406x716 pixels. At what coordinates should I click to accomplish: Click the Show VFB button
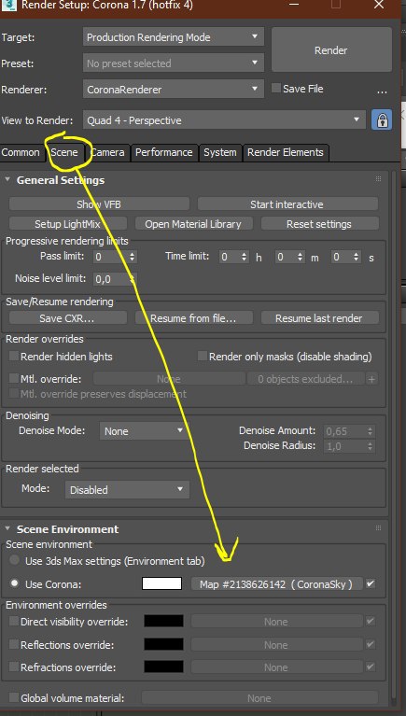(x=99, y=204)
